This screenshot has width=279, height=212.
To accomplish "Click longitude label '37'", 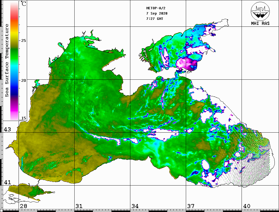I will pyautogui.click(x=191, y=206).
